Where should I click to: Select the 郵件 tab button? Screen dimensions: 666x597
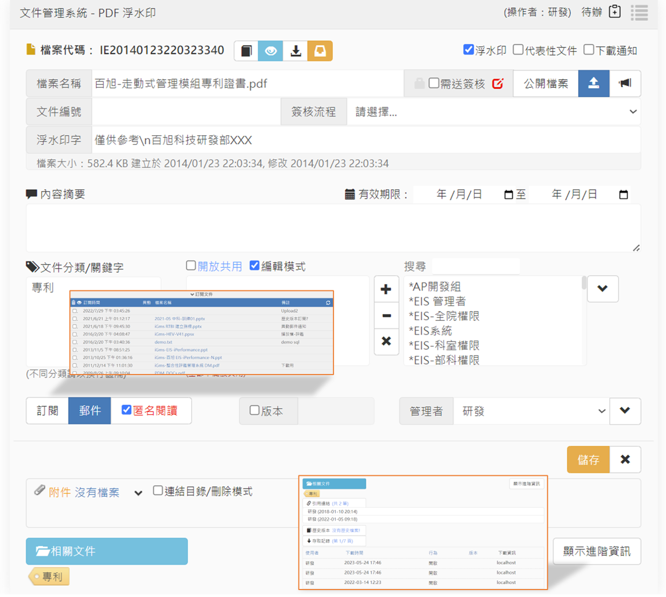pos(90,410)
